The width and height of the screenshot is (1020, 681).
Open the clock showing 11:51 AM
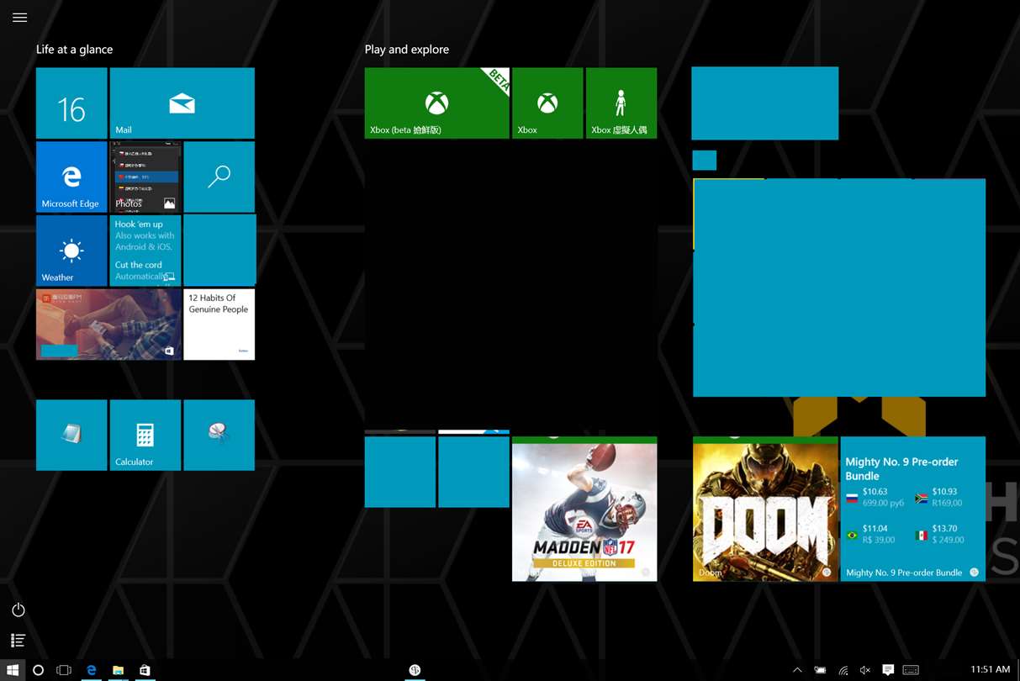point(990,670)
